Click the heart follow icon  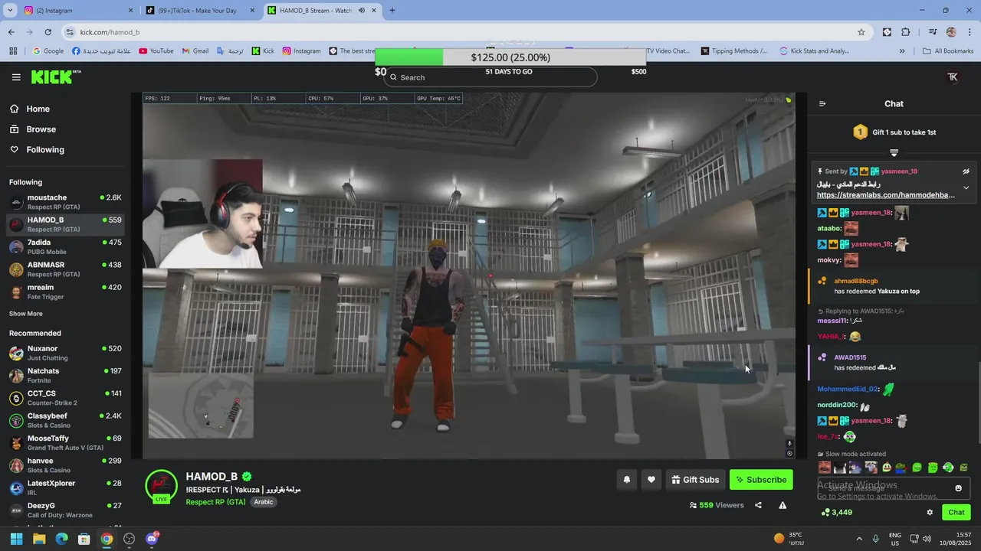tap(651, 480)
